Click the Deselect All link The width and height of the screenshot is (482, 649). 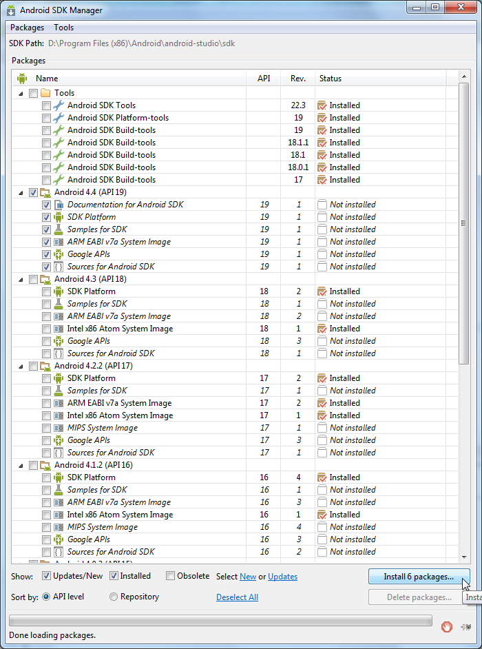[237, 597]
